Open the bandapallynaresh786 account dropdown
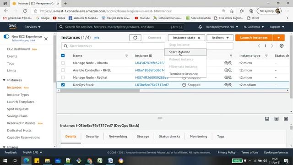The width and height of the screenshot is (293, 165). (x=222, y=27)
